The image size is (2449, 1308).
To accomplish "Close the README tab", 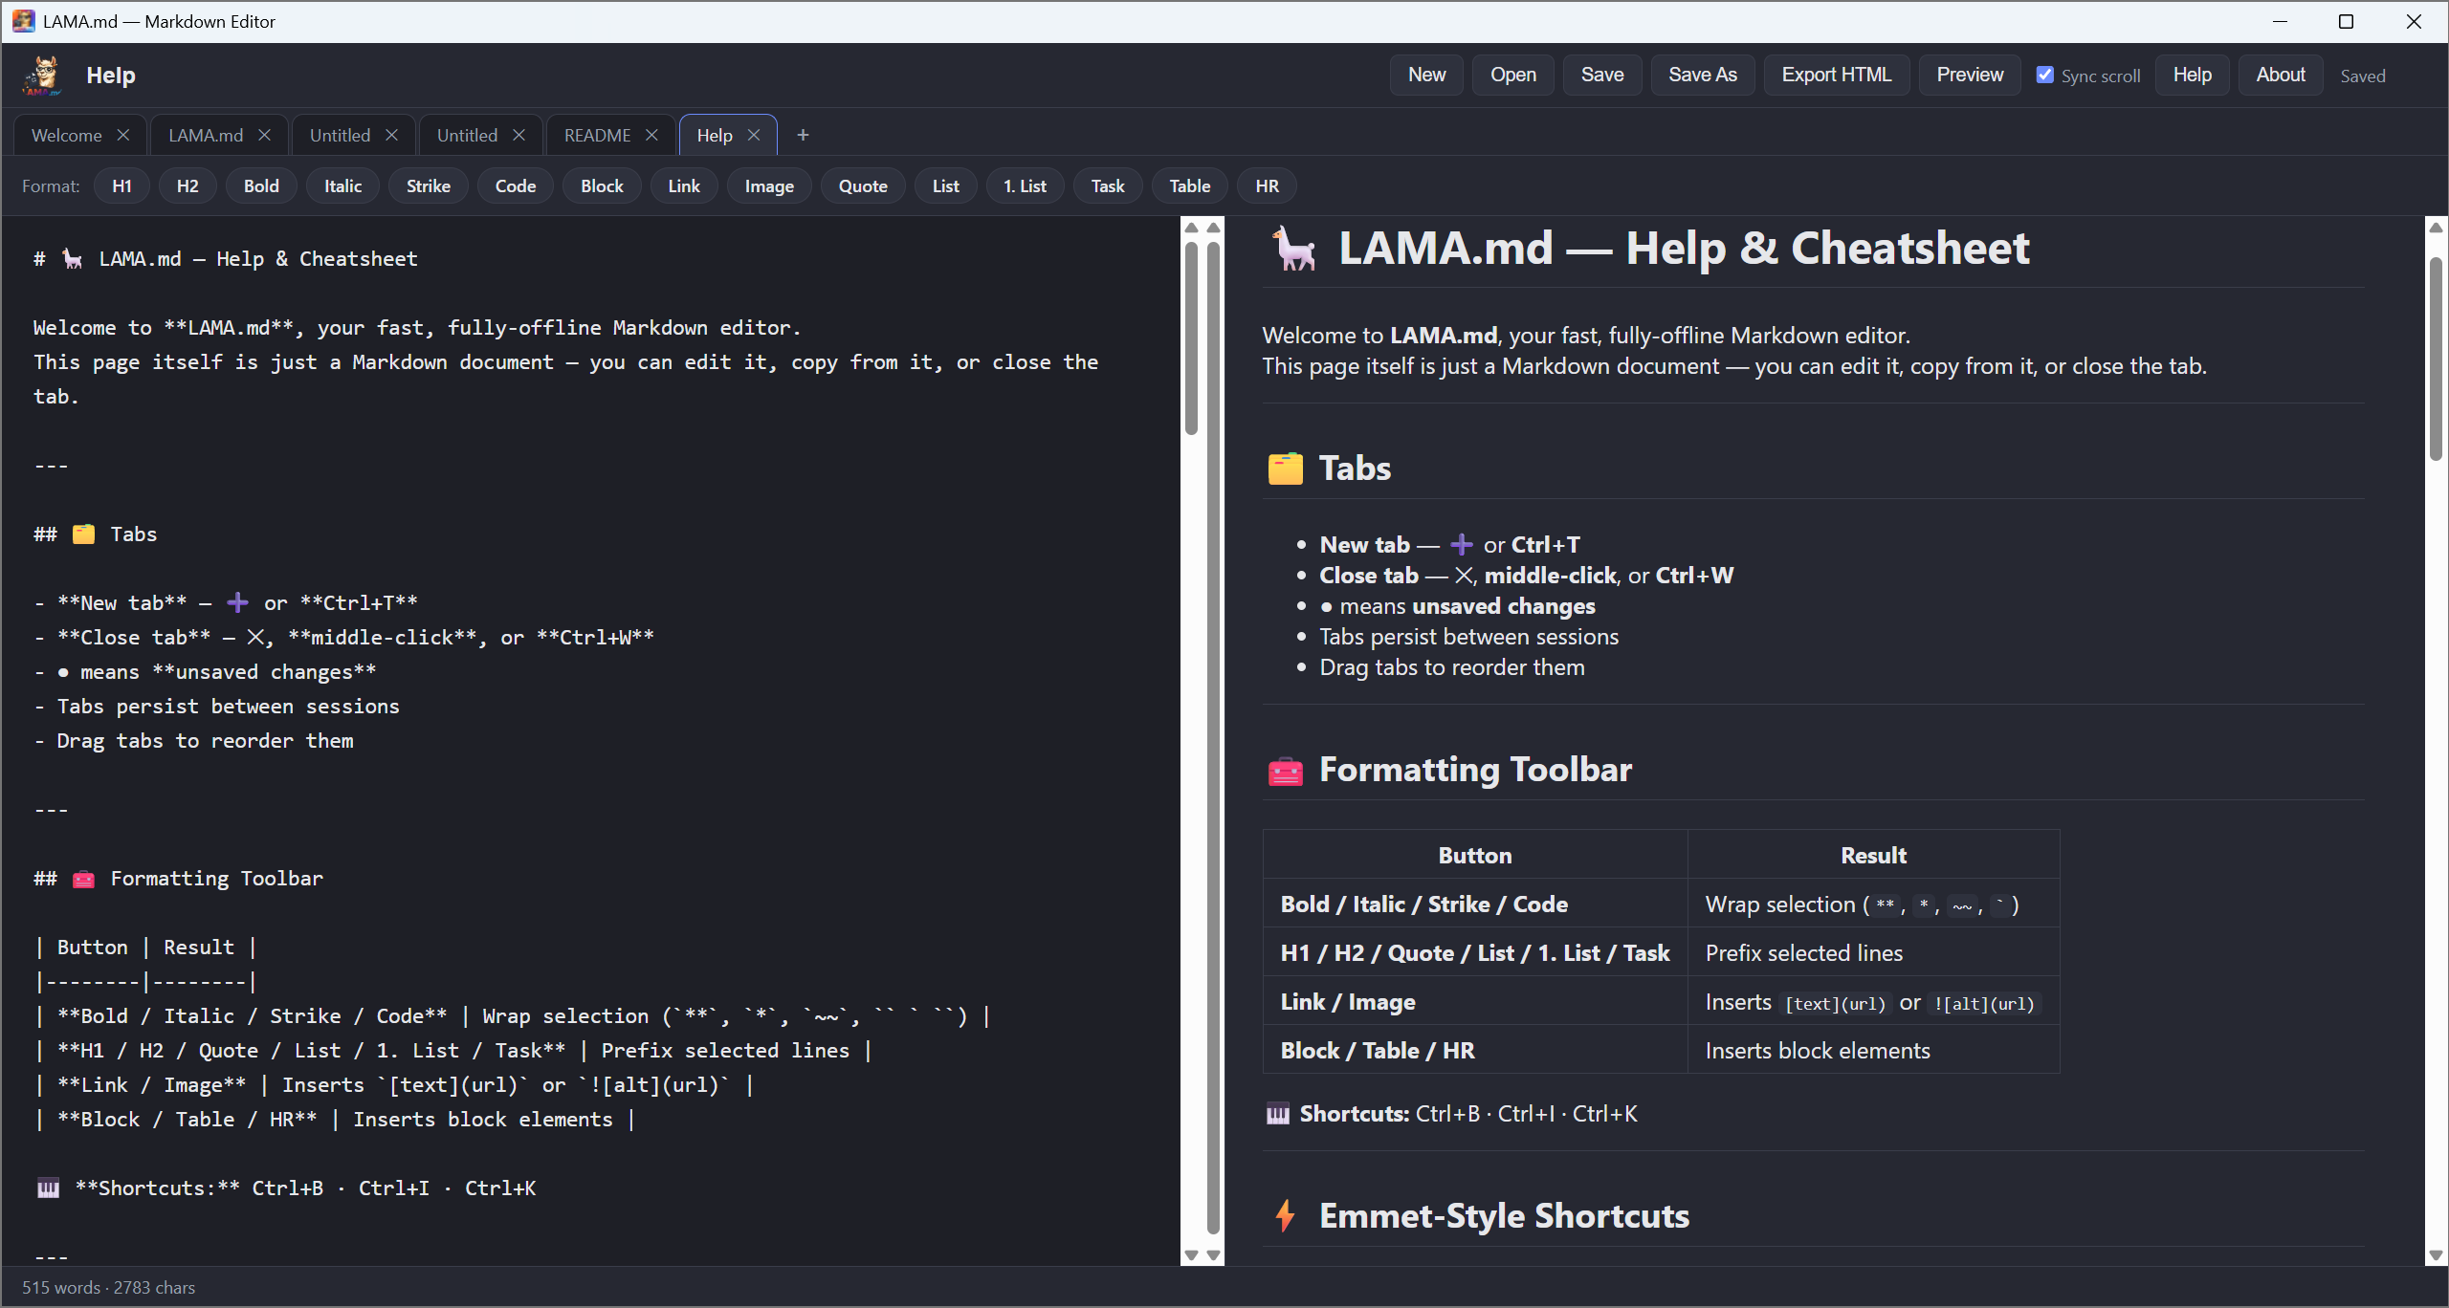I will click(x=651, y=135).
